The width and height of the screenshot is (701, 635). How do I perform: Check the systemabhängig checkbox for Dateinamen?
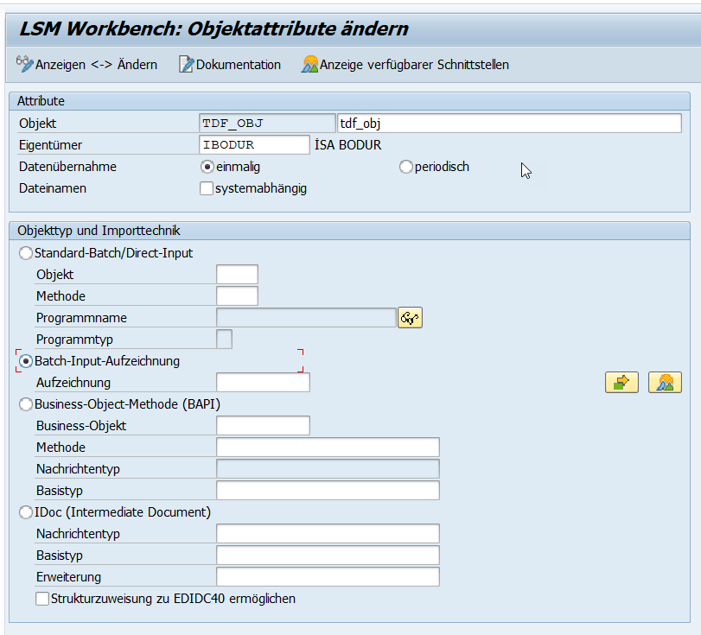point(206,188)
